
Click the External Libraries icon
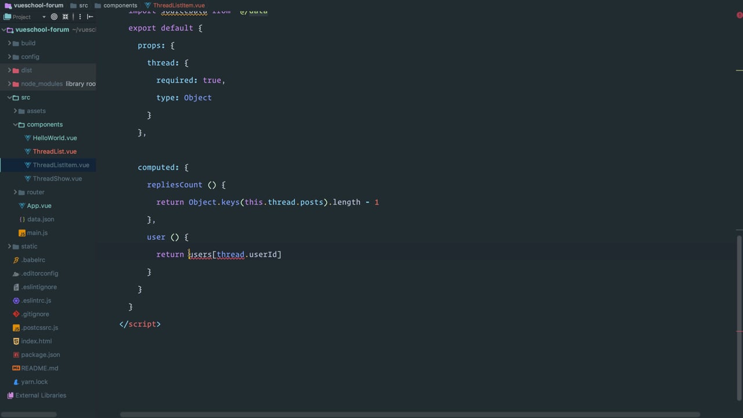tap(10, 395)
